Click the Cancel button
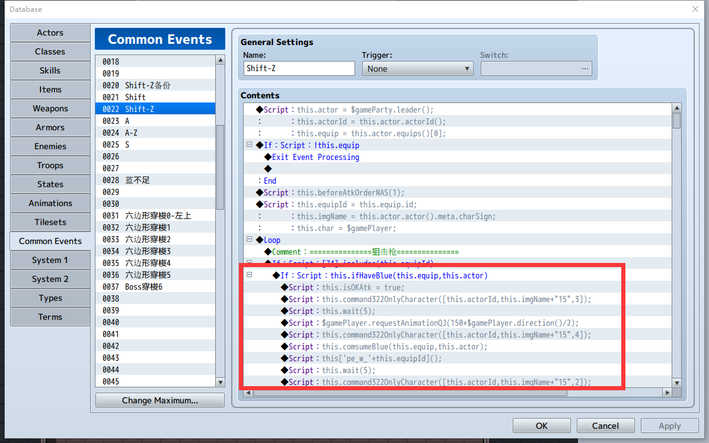Viewport: 709px width, 443px height. (x=605, y=426)
